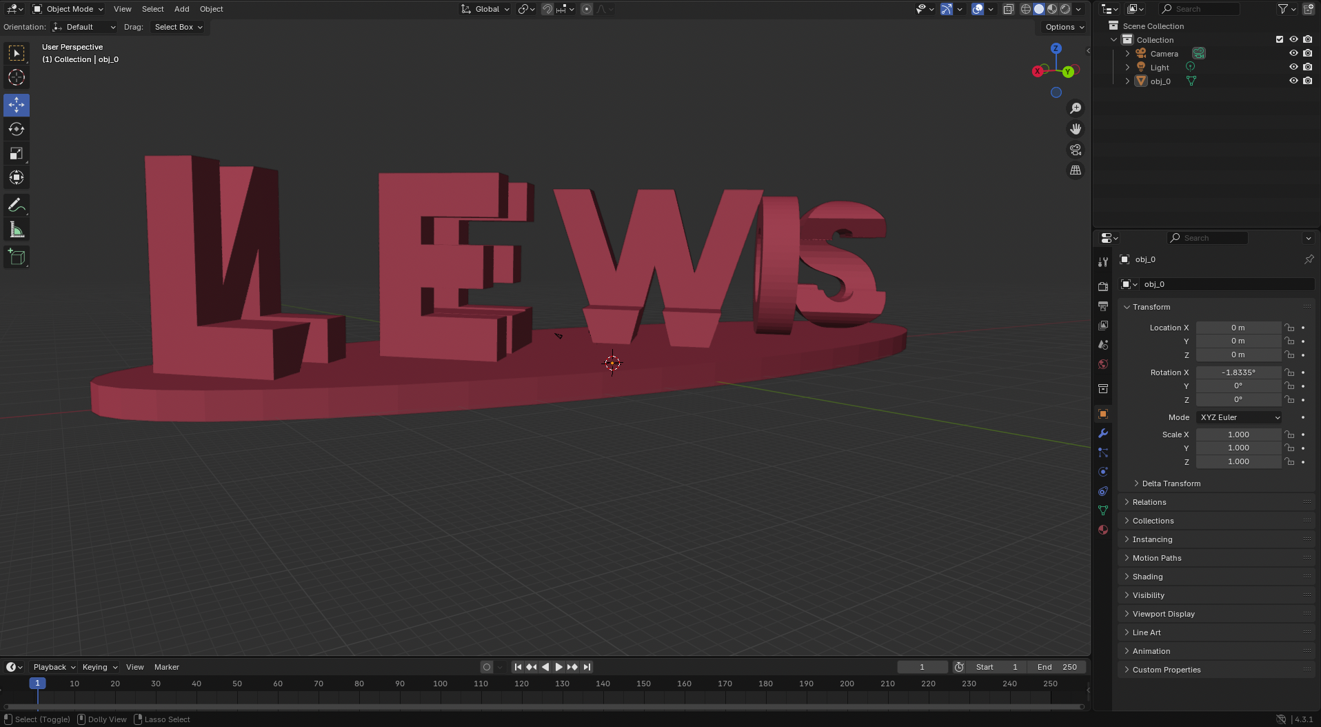This screenshot has height=727, width=1321.
Task: Select the Transform tool
Action: 17,177
